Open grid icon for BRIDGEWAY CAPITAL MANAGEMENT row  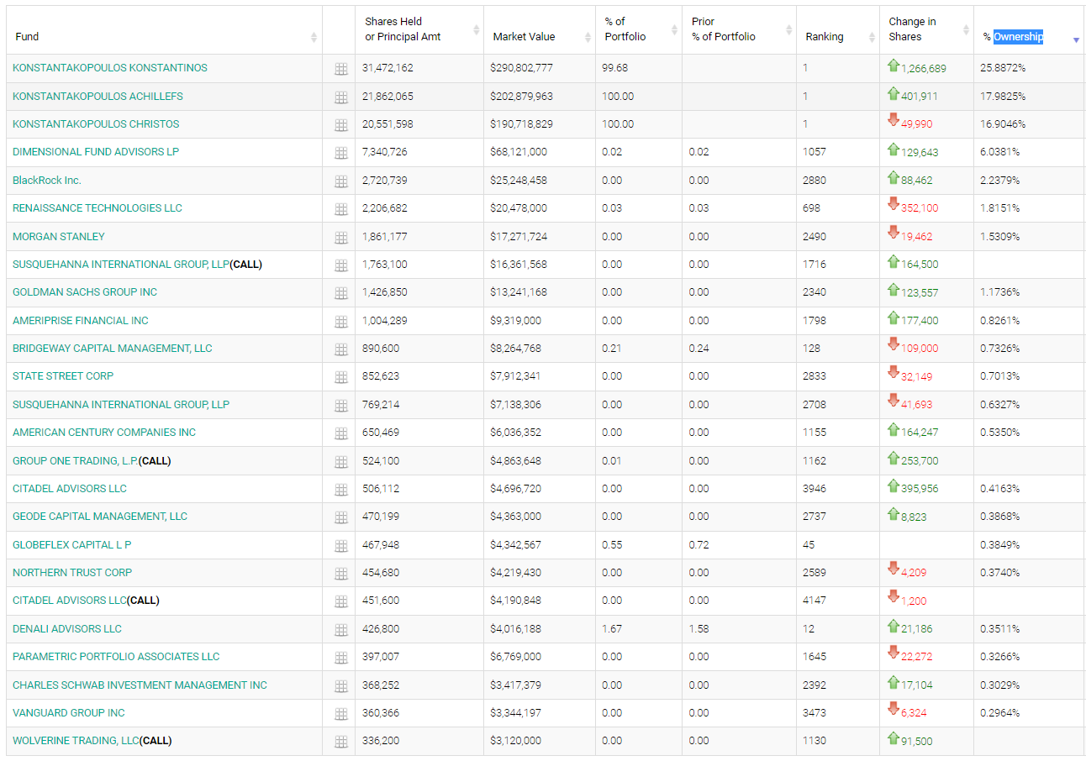pos(340,349)
